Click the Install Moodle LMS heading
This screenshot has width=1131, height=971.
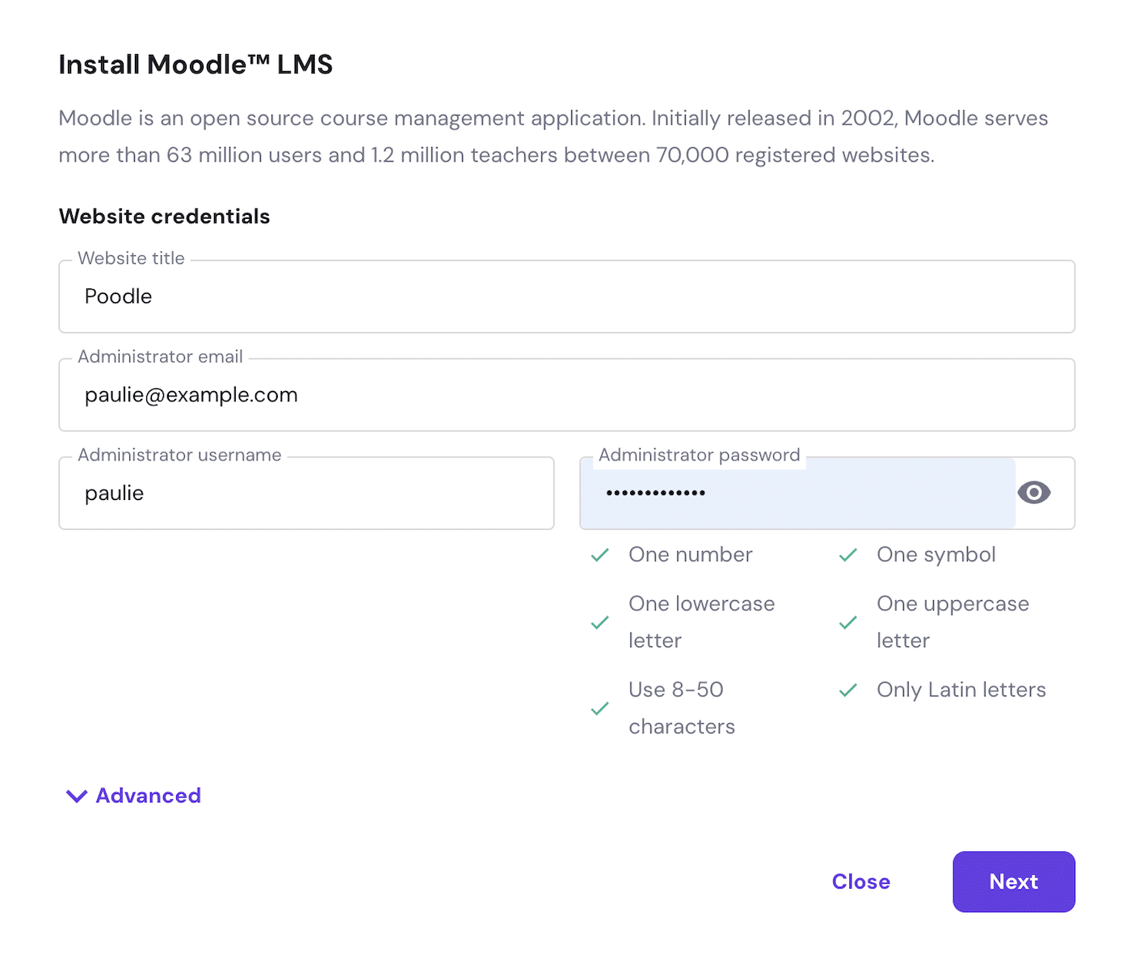(x=196, y=65)
